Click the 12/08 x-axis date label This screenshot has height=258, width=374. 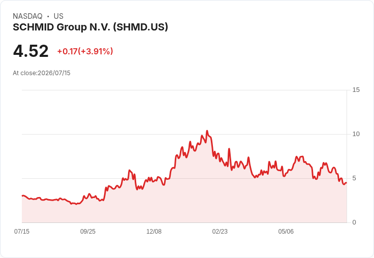[154, 231]
